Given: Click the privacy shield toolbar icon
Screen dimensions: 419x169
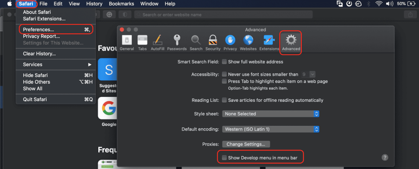Looking at the screenshot, I should pyautogui.click(x=125, y=15).
